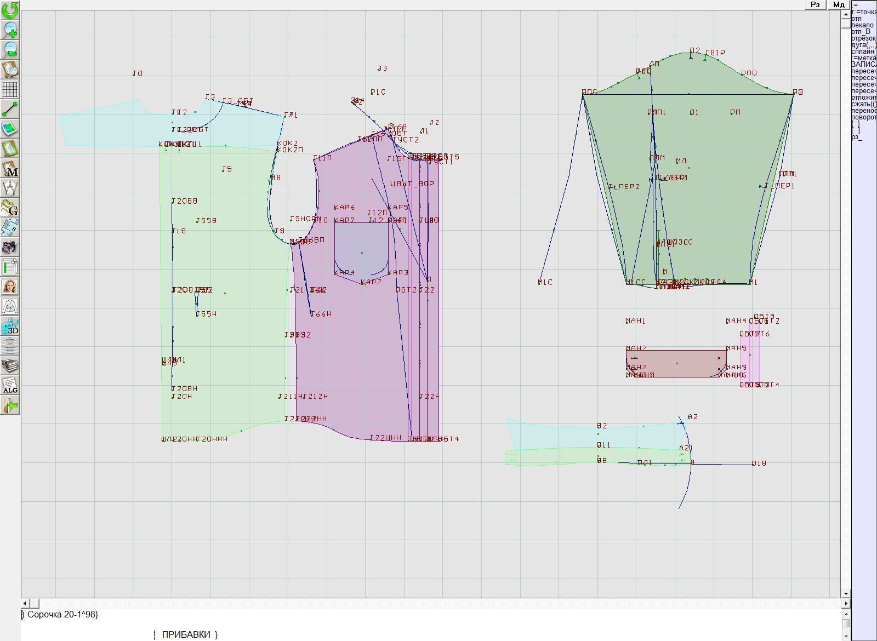
Task: Launch the 3D visualization module
Action: coord(10,327)
